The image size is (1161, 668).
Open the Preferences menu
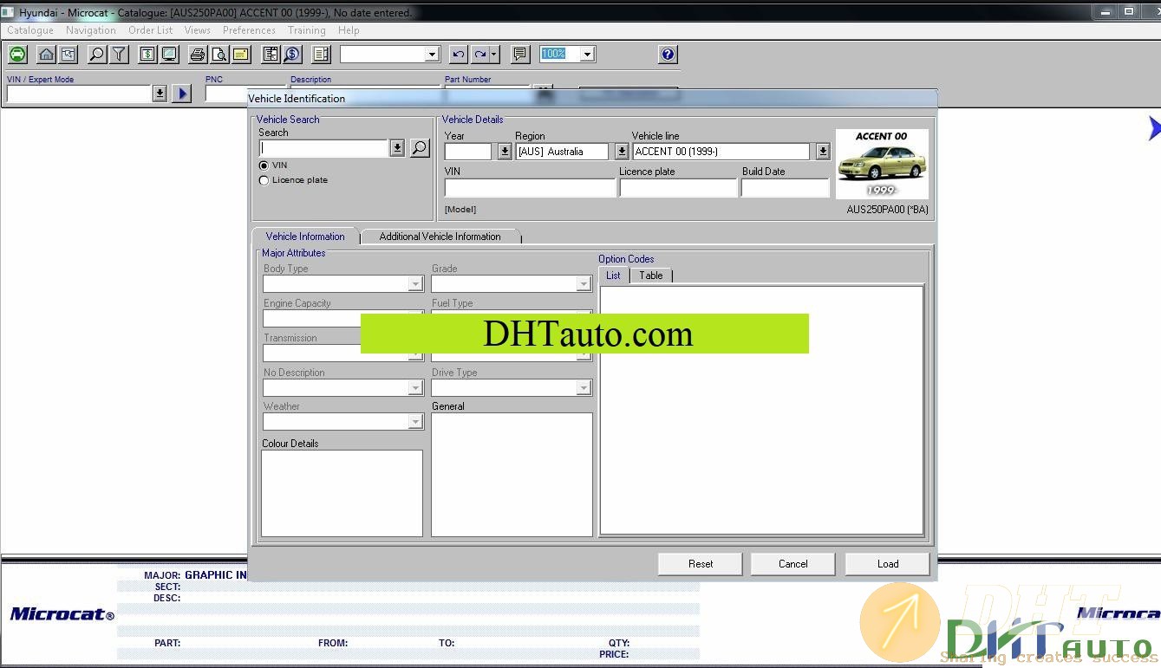250,30
